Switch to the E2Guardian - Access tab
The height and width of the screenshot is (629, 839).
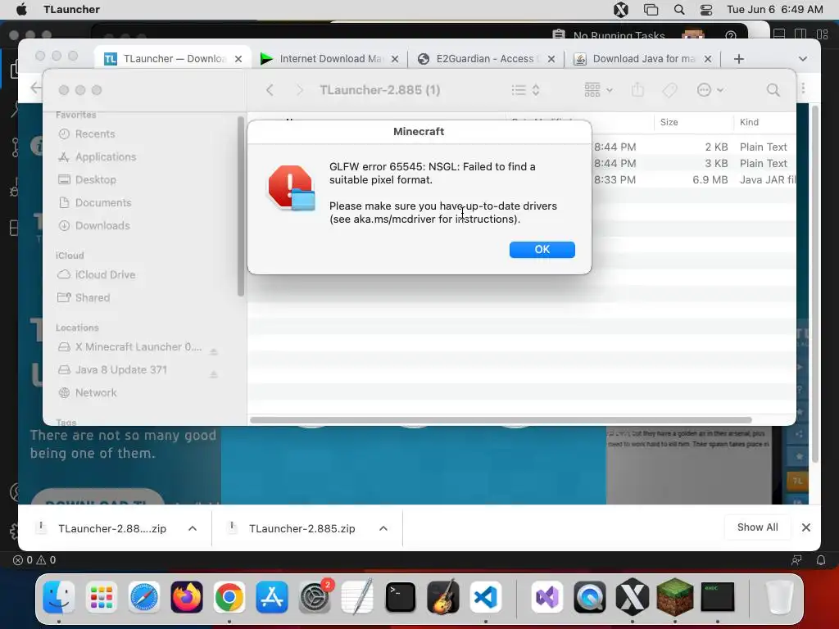[x=485, y=59]
